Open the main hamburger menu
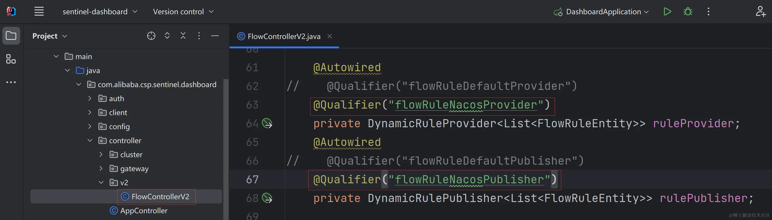Viewport: 772px width, 220px height. pos(39,12)
